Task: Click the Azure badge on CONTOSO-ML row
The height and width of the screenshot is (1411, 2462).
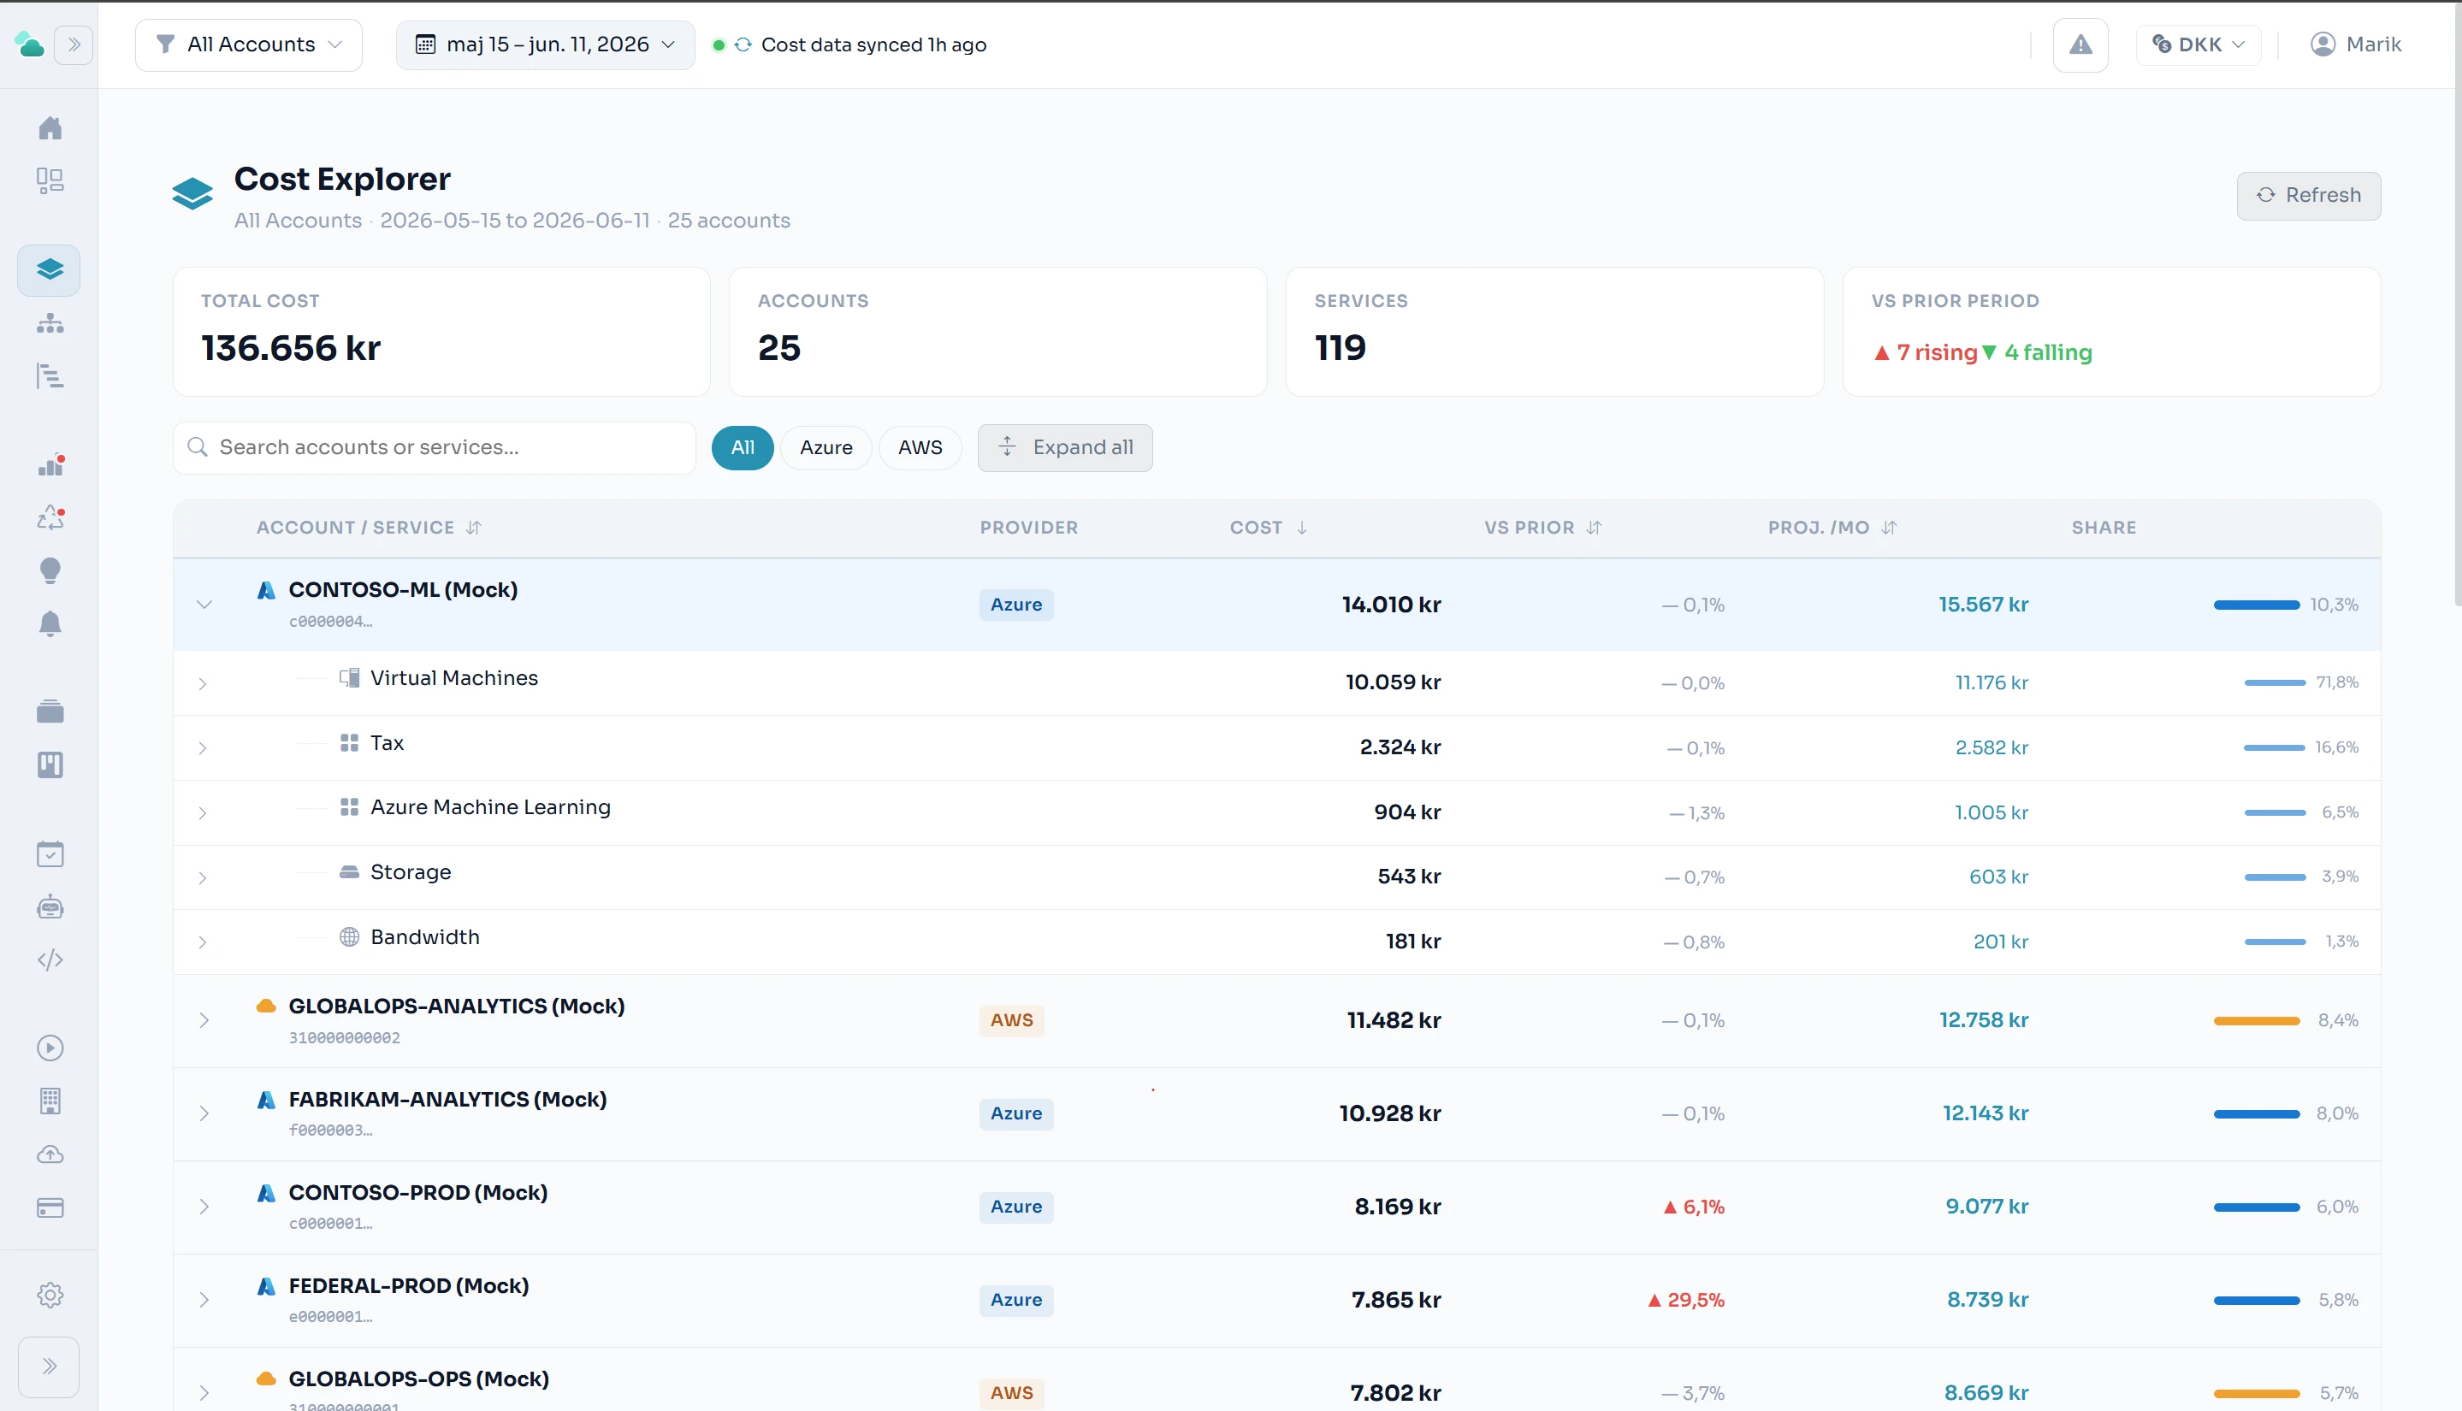Action: pyautogui.click(x=1015, y=605)
